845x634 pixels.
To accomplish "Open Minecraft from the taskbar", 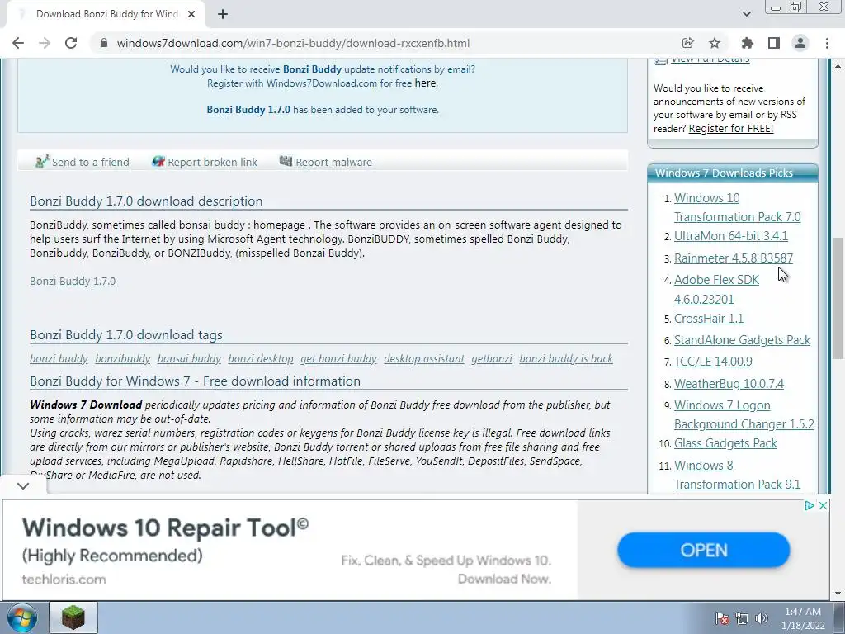I will coord(73,617).
